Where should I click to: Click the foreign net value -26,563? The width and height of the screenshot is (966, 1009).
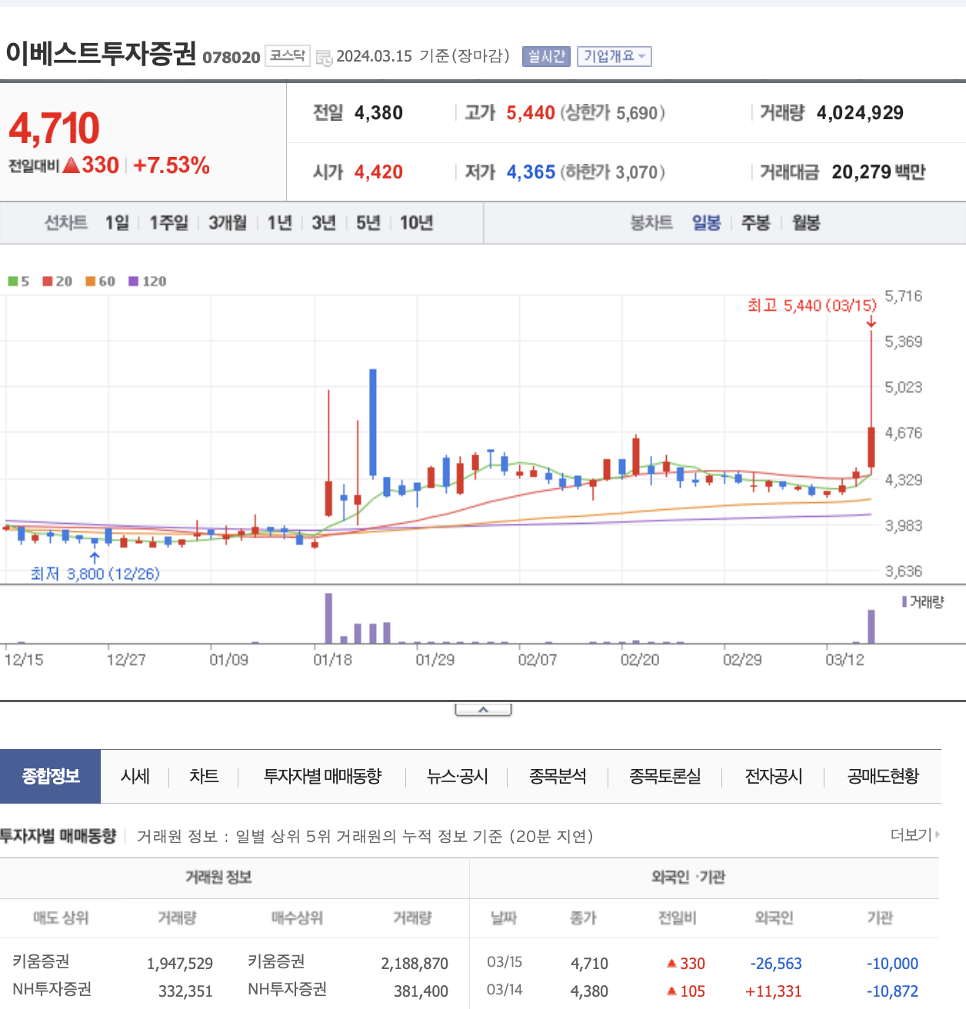click(776, 964)
